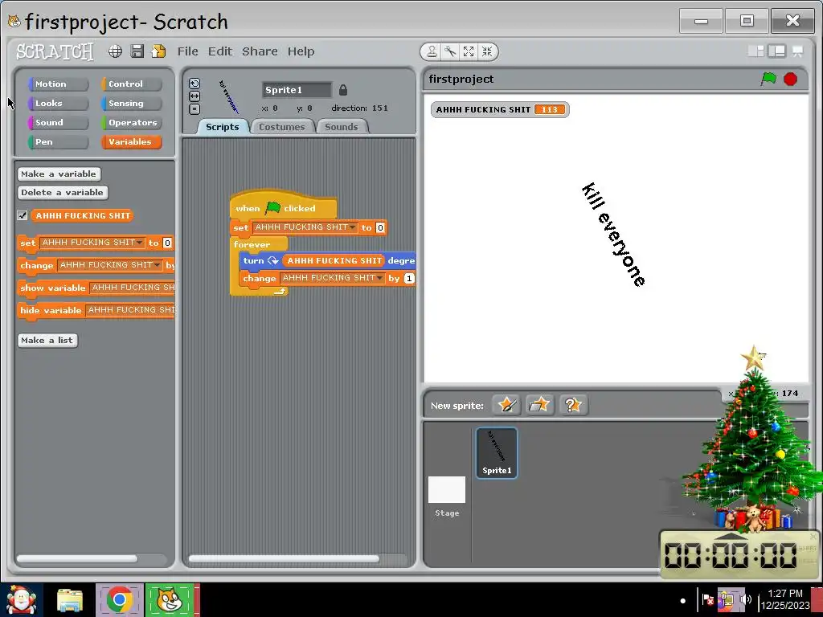Click the show variable block
The image size is (823, 617).
pos(96,288)
